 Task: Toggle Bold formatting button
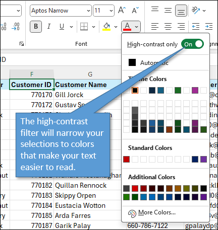tap(36, 27)
